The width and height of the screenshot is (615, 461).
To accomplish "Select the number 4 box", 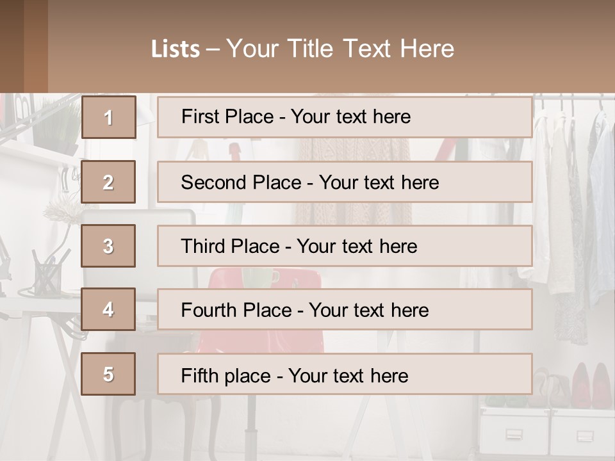I will [109, 309].
